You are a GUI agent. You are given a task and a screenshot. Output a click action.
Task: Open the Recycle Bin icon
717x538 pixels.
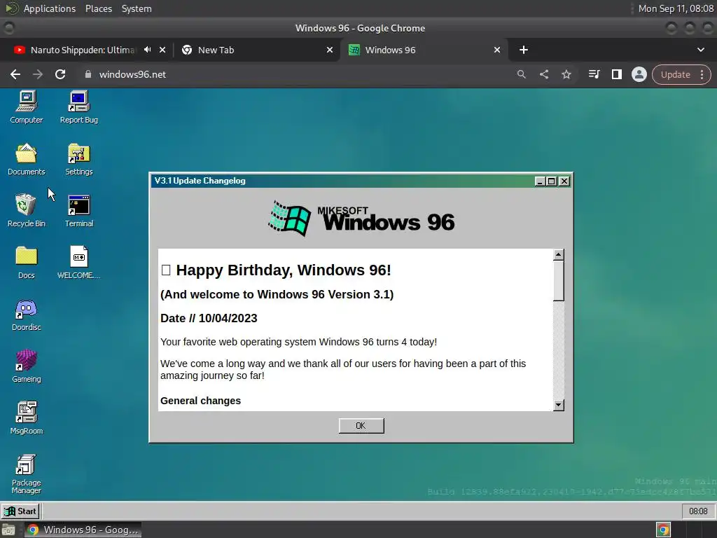(26, 211)
